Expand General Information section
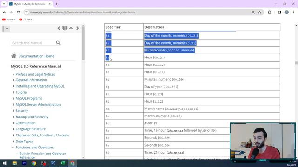Viewport: 298px width, 167px height. (14, 80)
